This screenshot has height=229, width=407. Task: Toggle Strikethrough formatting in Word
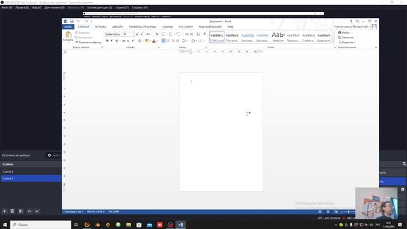tap(124, 41)
